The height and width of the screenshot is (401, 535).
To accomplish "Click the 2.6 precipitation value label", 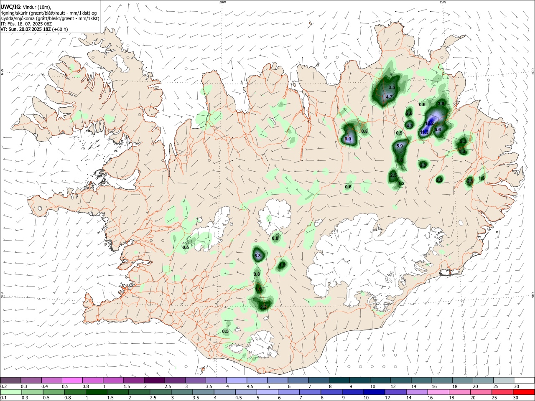I will point(409,113).
